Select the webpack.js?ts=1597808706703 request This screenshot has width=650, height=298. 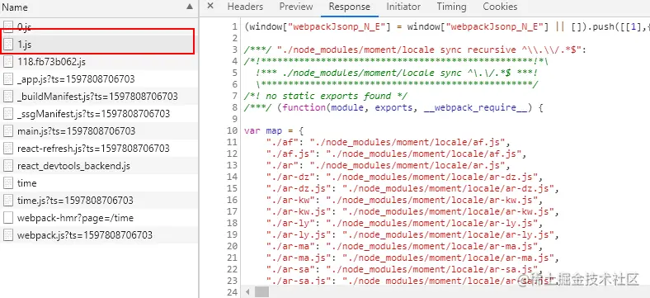point(98,235)
